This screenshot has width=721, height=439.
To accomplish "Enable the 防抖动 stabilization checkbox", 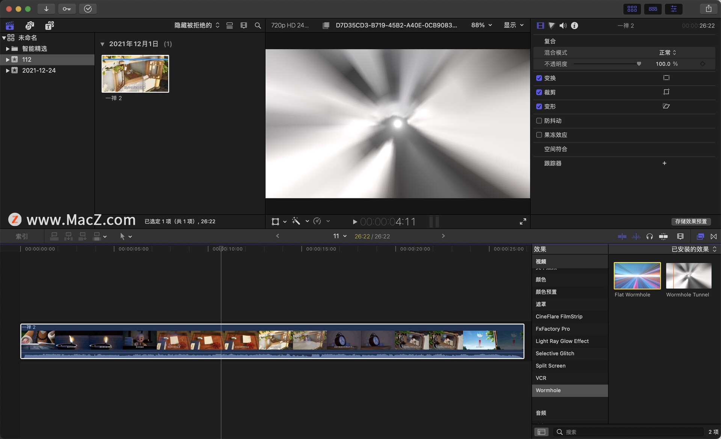I will coord(539,121).
